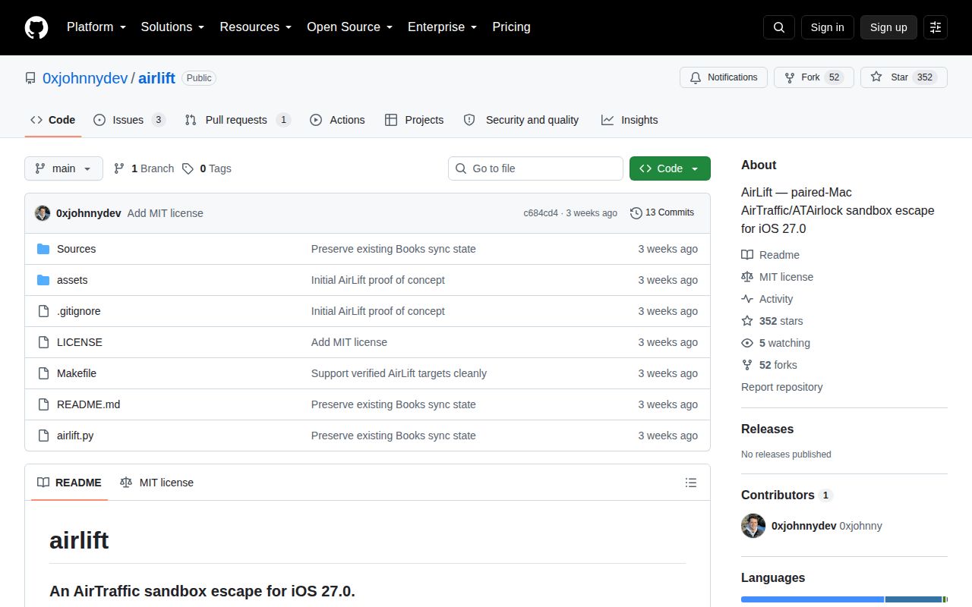Open the airlift repository name link

[x=157, y=78]
